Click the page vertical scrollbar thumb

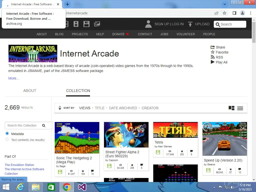254,32
